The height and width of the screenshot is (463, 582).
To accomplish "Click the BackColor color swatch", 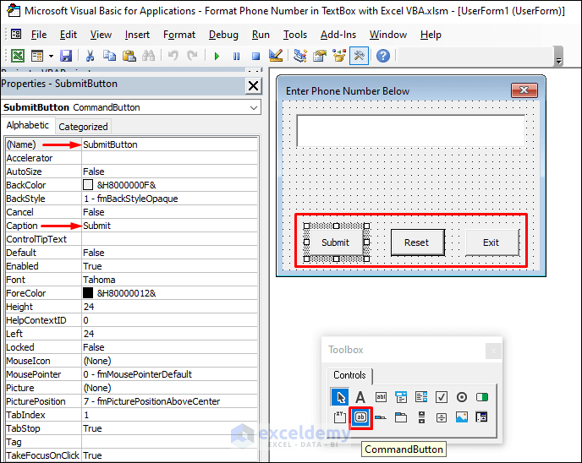I will 88,184.
